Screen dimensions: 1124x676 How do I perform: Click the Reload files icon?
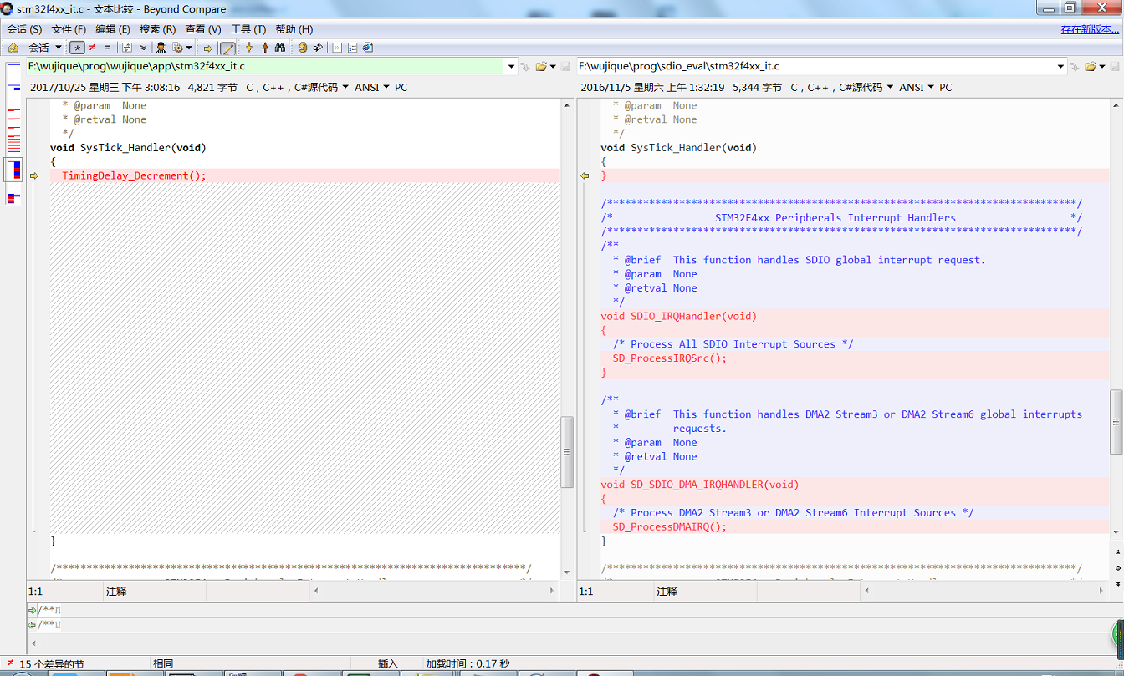click(x=318, y=48)
